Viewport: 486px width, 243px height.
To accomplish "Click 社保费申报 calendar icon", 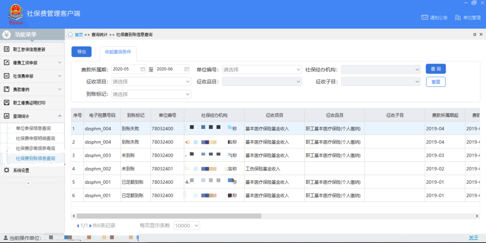I will [7, 76].
